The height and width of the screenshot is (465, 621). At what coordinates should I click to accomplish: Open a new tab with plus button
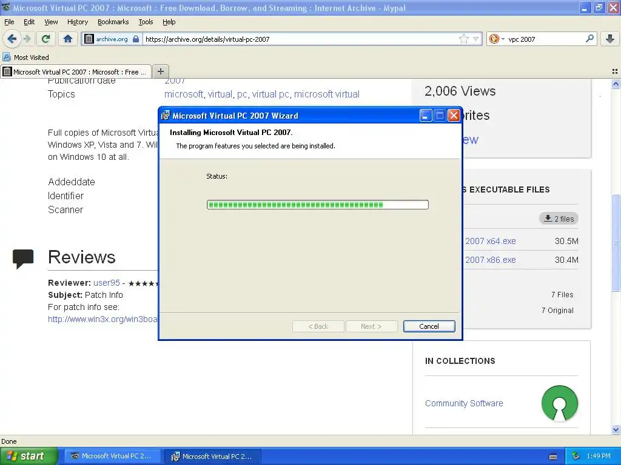click(160, 71)
